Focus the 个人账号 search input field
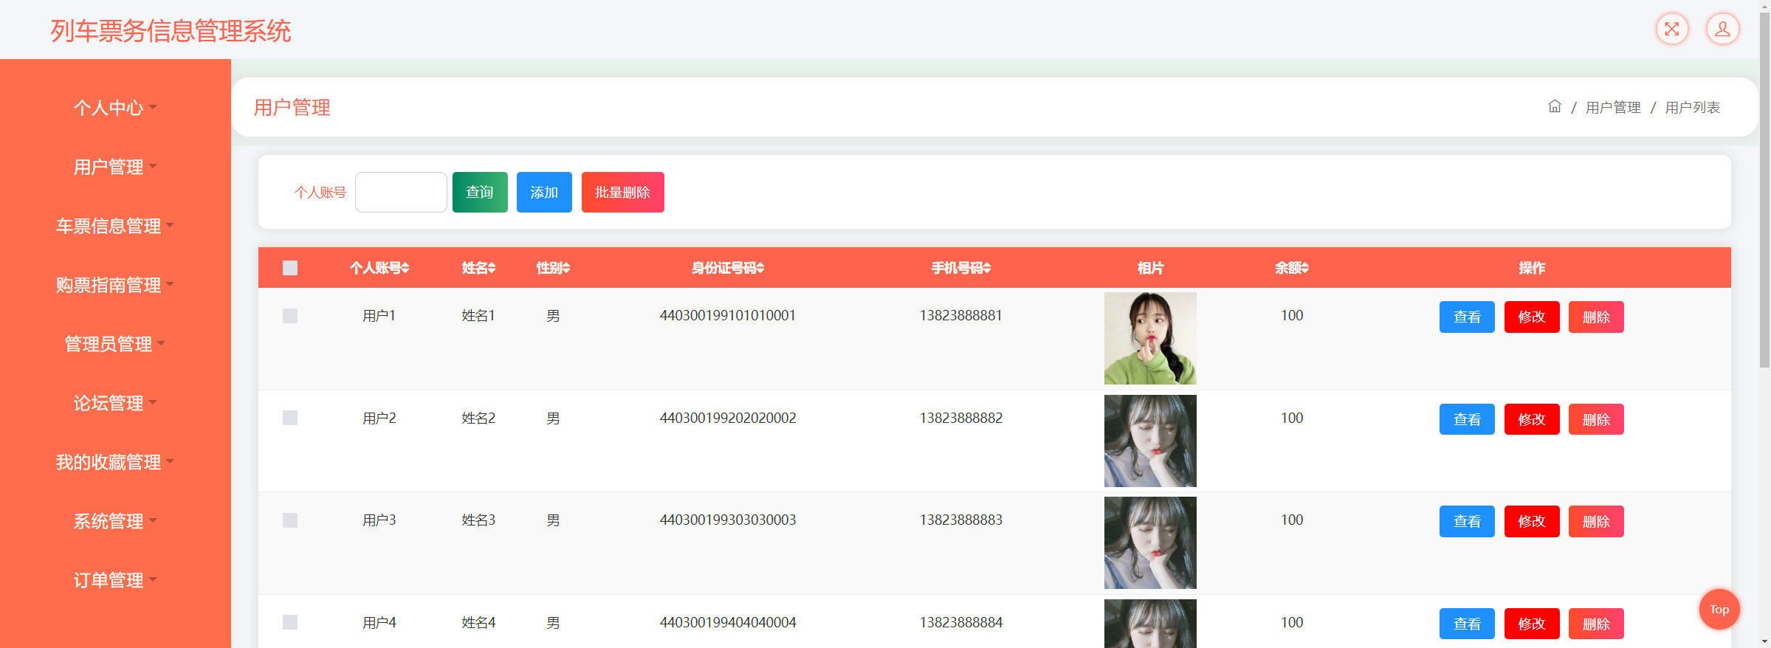Viewport: 1771px width, 648px height. (x=401, y=192)
